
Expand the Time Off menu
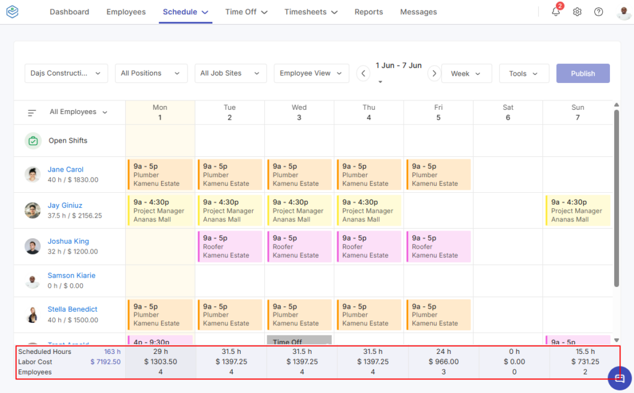pyautogui.click(x=246, y=12)
